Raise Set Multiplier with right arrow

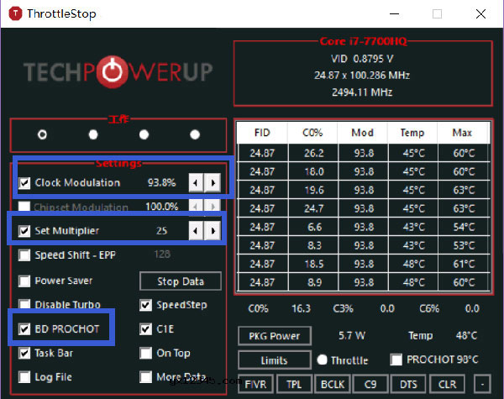coord(213,231)
